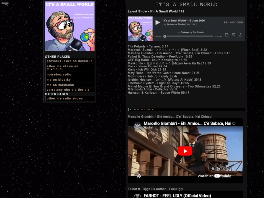The width and height of the screenshot is (264, 198).
Task: Favorite the show with the heart icon
Action: (x=234, y=35)
